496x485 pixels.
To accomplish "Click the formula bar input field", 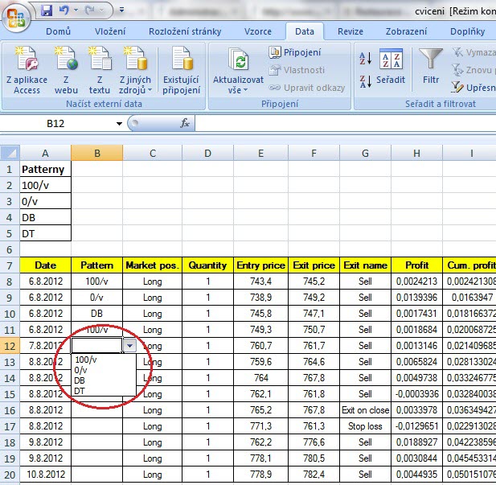I will [x=338, y=123].
